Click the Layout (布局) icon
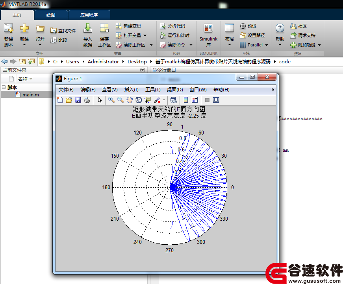Image resolution: width=343 pixels, height=284 pixels. [x=229, y=28]
